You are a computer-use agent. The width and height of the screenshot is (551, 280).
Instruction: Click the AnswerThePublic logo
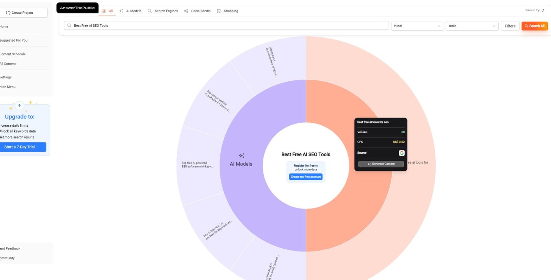(77, 8)
